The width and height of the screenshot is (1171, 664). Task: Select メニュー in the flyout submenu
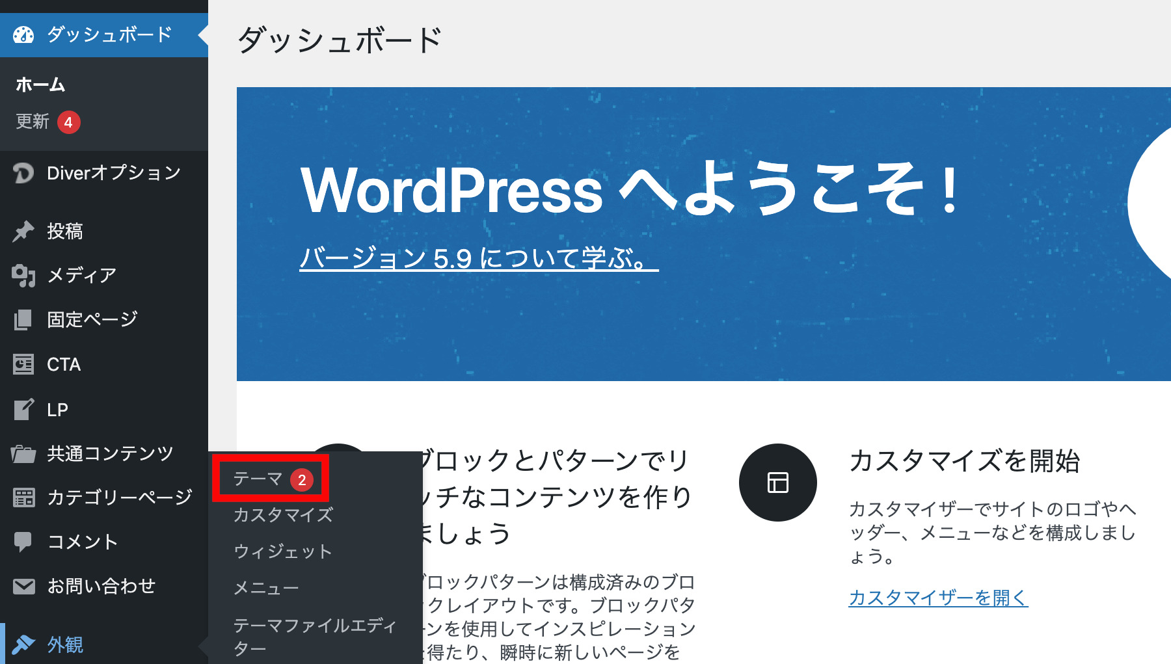coord(266,588)
